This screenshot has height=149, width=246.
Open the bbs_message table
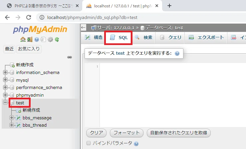(x=37, y=118)
